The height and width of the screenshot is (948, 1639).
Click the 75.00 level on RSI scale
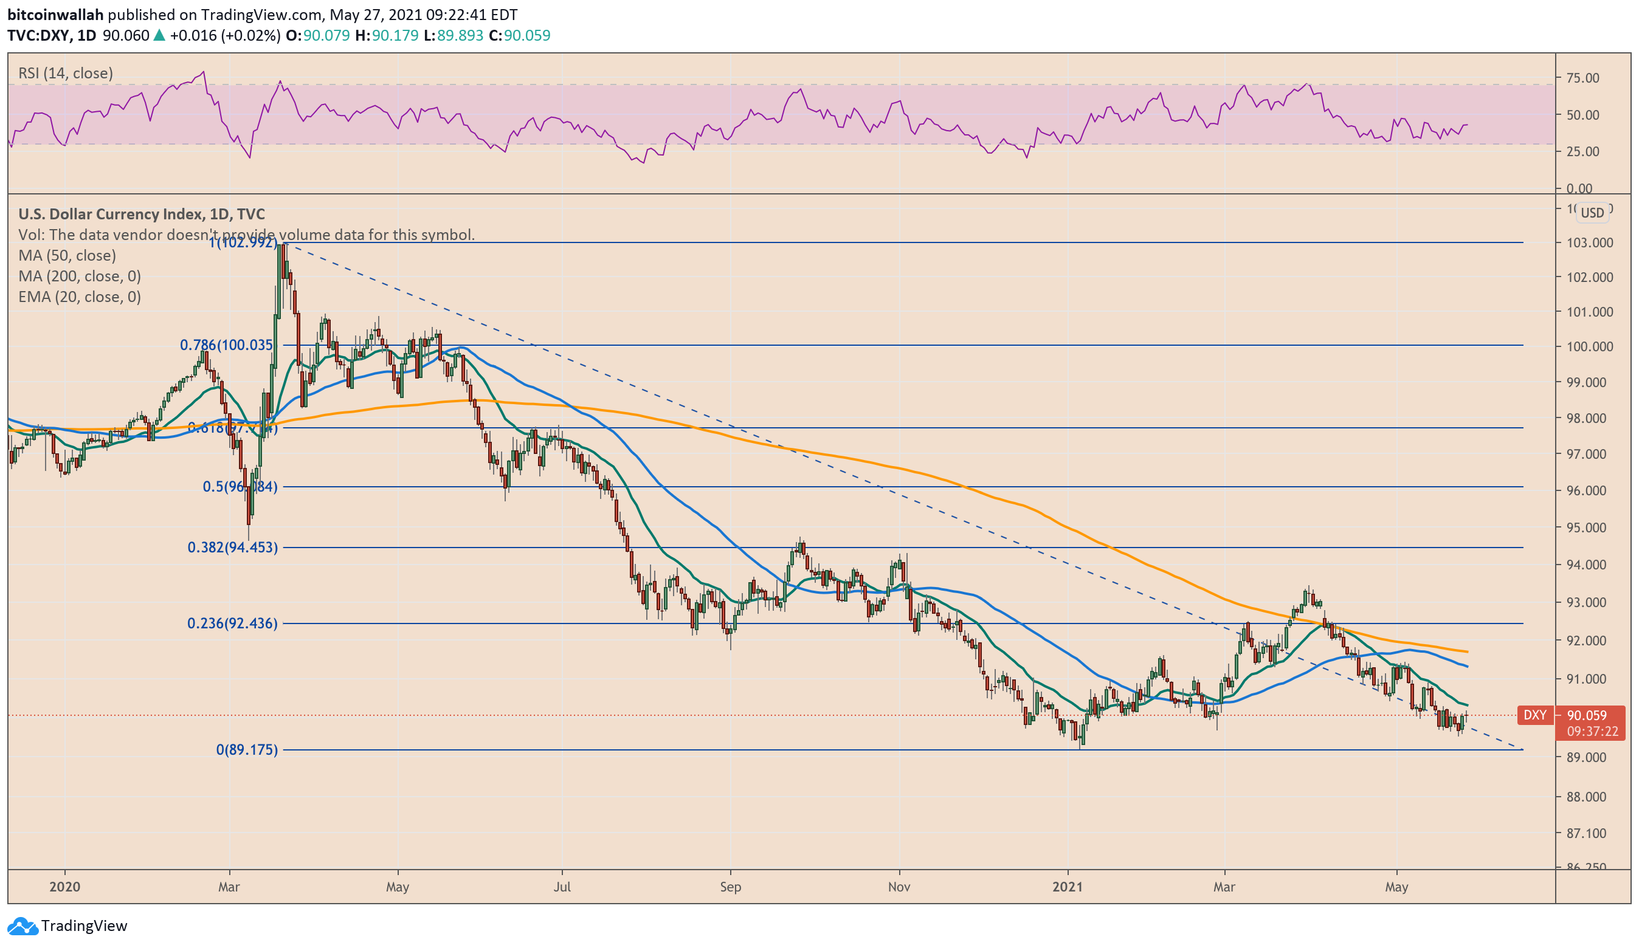pos(1582,78)
